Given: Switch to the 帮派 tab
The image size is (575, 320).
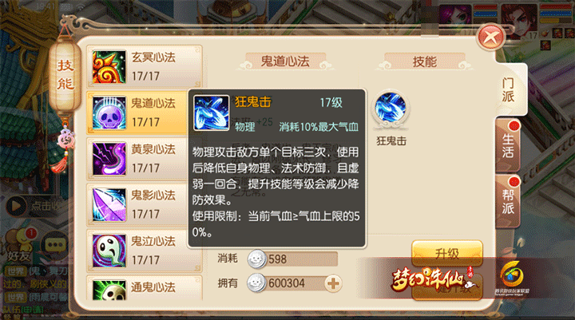Looking at the screenshot, I should pos(508,201).
